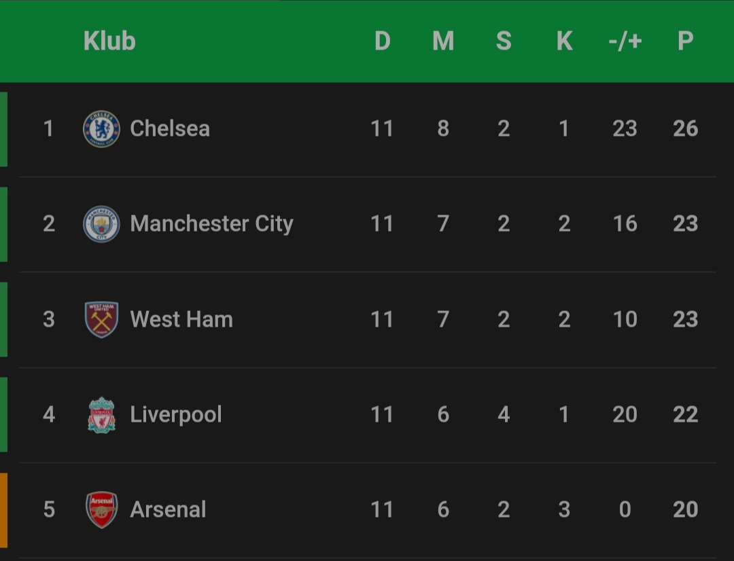Image resolution: width=734 pixels, height=561 pixels.
Task: Sort by the D matches-played header
Action: 383,41
